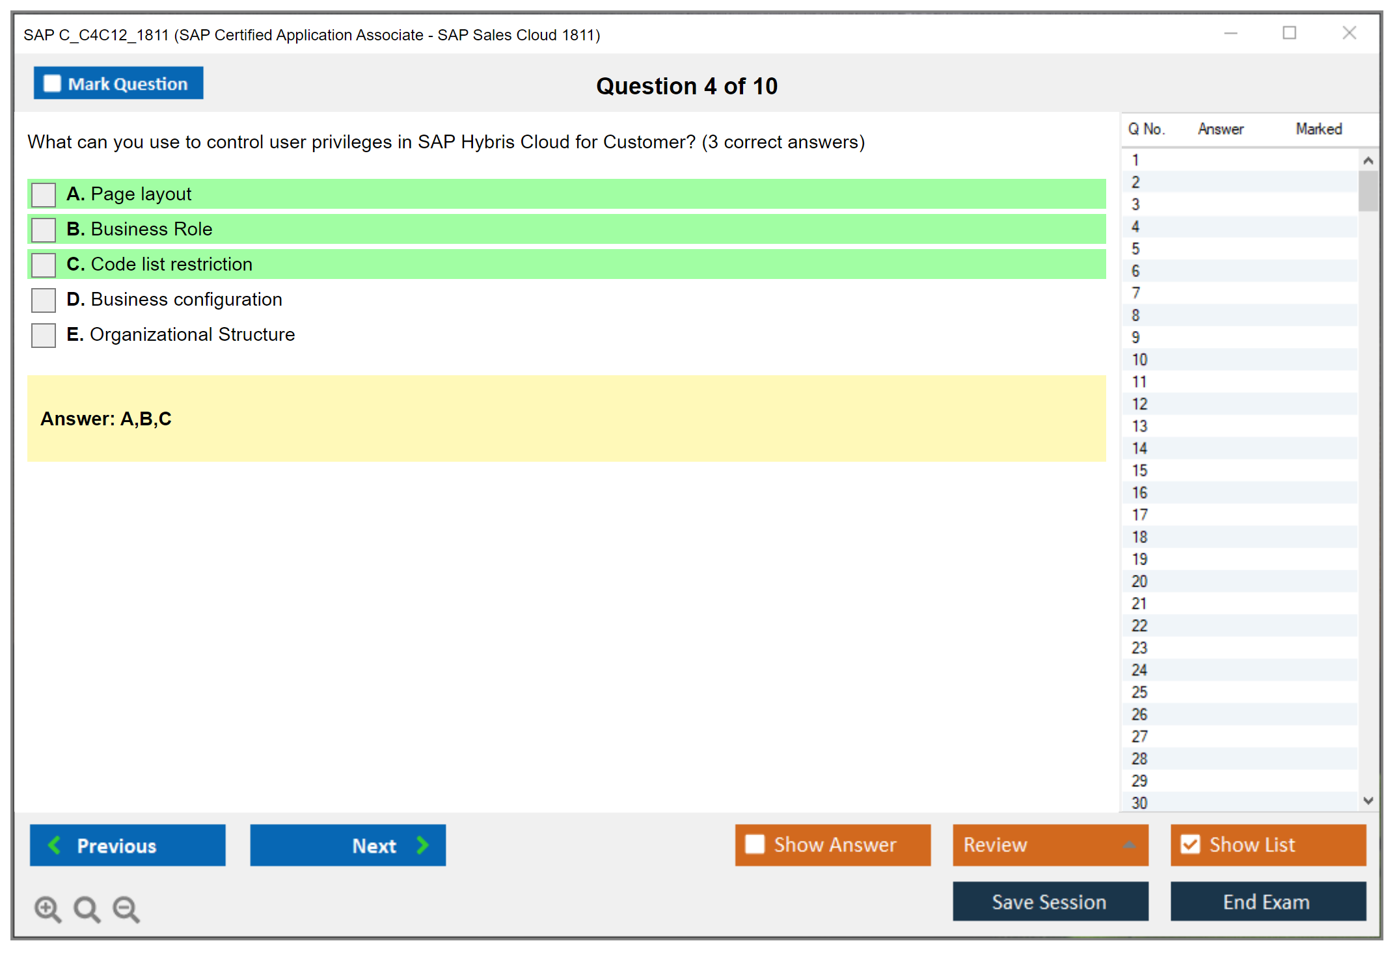Viewport: 1399px width, 956px height.
Task: Select question 10 in the list
Action: tap(1139, 360)
